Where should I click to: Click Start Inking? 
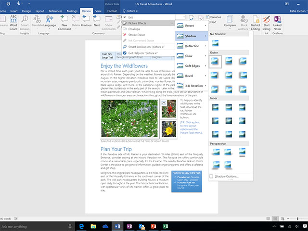pos(266,23)
